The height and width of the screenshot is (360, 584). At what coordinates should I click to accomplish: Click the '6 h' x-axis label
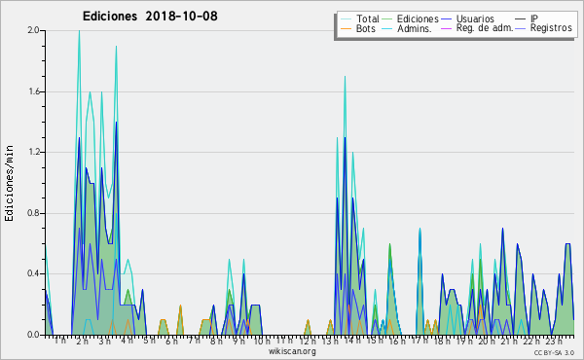(x=171, y=342)
